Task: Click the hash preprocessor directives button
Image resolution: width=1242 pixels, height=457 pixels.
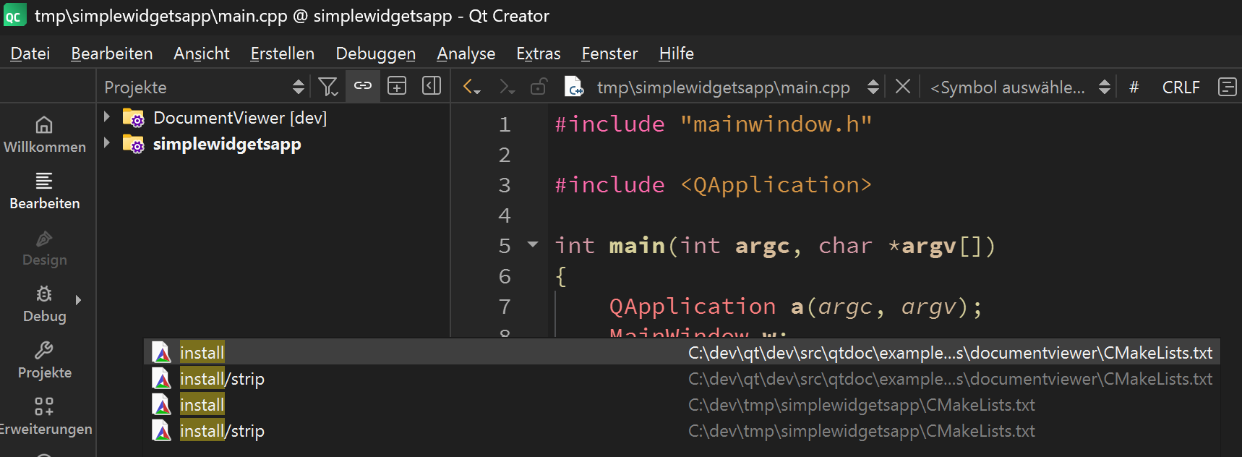Action: pyautogui.click(x=1134, y=87)
